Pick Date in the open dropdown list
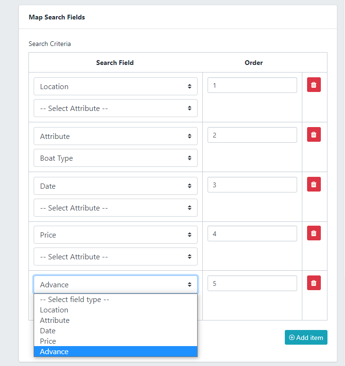This screenshot has width=345, height=366. click(x=48, y=331)
